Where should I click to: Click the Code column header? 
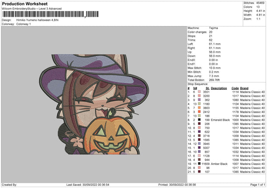tap(235, 88)
